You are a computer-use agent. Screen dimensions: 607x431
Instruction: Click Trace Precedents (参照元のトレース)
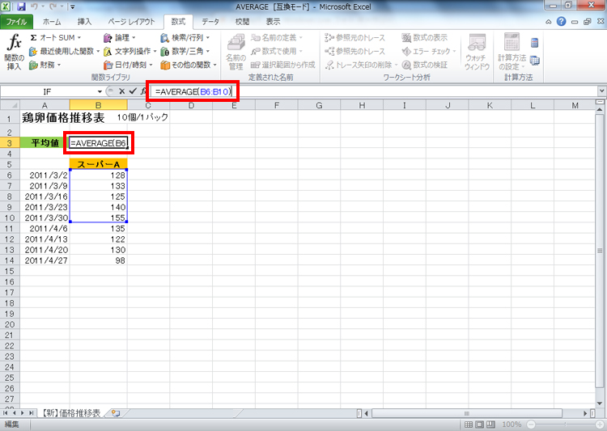tap(355, 37)
